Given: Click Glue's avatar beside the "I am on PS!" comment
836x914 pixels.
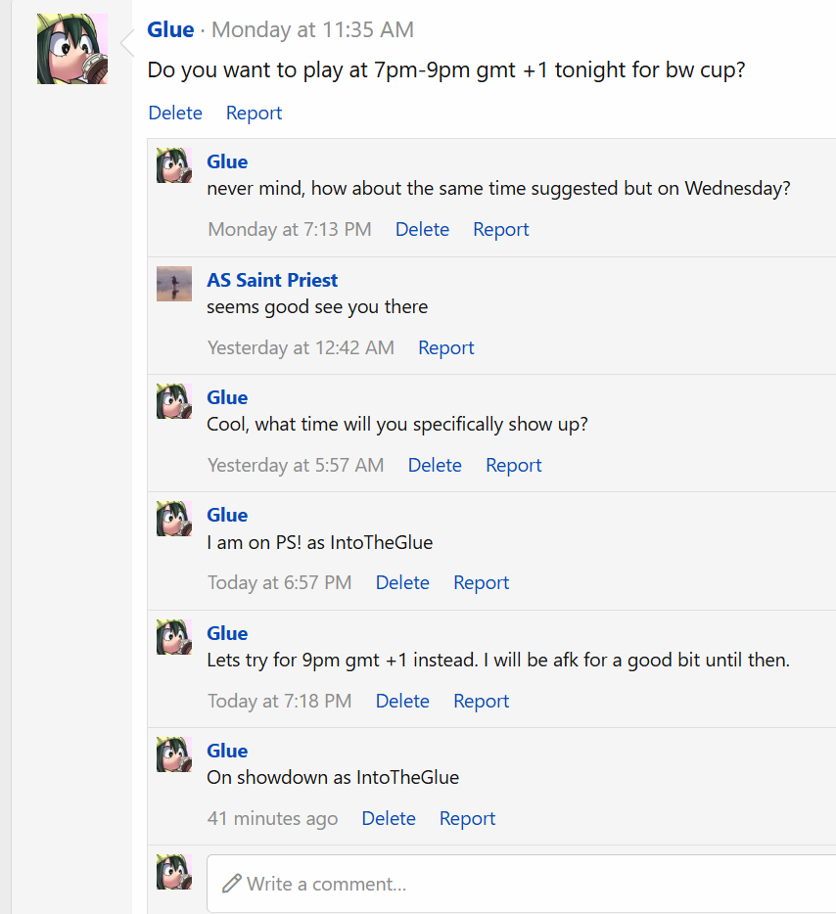Looking at the screenshot, I should [x=174, y=519].
